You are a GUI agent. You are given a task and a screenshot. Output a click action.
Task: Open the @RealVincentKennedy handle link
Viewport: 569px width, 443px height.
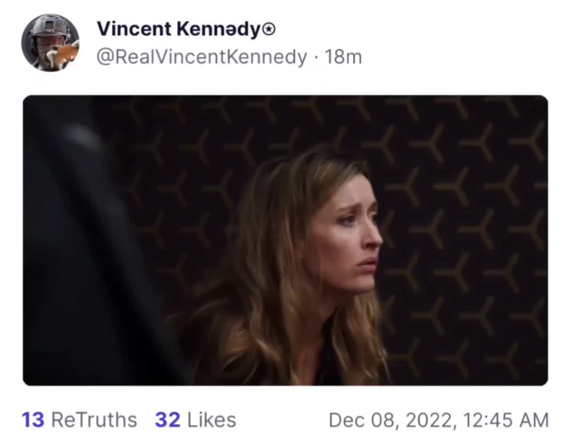click(x=202, y=57)
